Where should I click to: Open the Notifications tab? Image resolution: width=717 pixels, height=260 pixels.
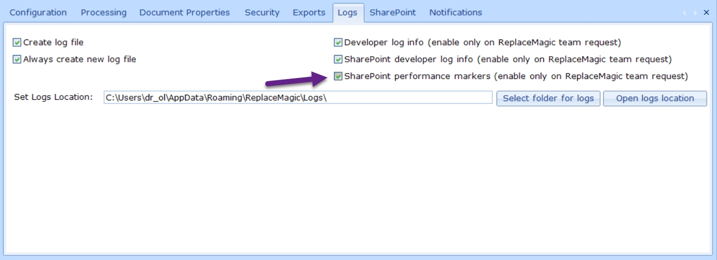tap(455, 12)
